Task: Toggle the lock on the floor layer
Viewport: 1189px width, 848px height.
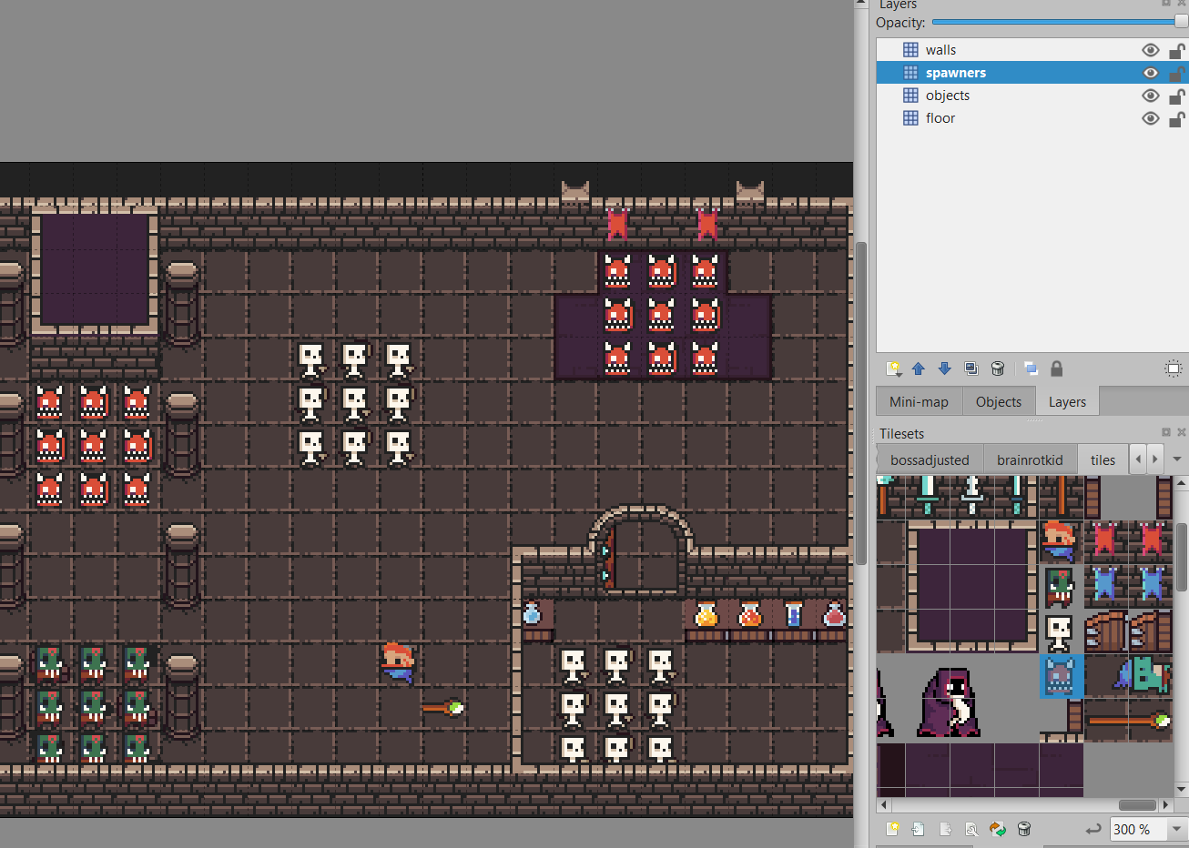Action: pos(1176,118)
